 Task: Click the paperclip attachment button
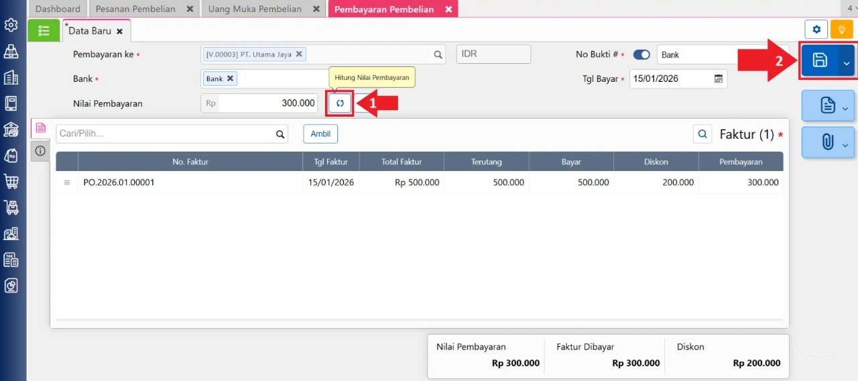click(x=827, y=142)
